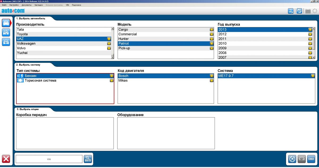Screen dimensions: 319x168
Task: Select the Pick-up model
Action: 166,48
